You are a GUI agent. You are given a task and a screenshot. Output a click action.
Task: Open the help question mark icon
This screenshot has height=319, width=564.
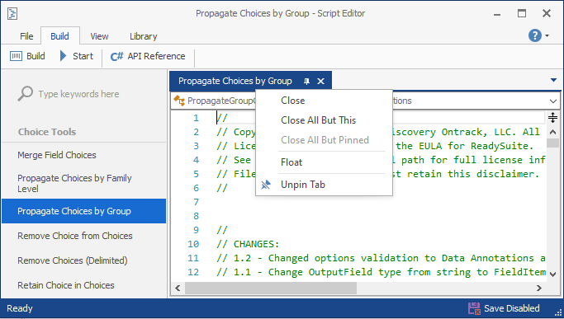tap(534, 35)
